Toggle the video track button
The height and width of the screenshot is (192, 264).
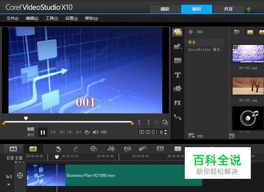point(20,175)
